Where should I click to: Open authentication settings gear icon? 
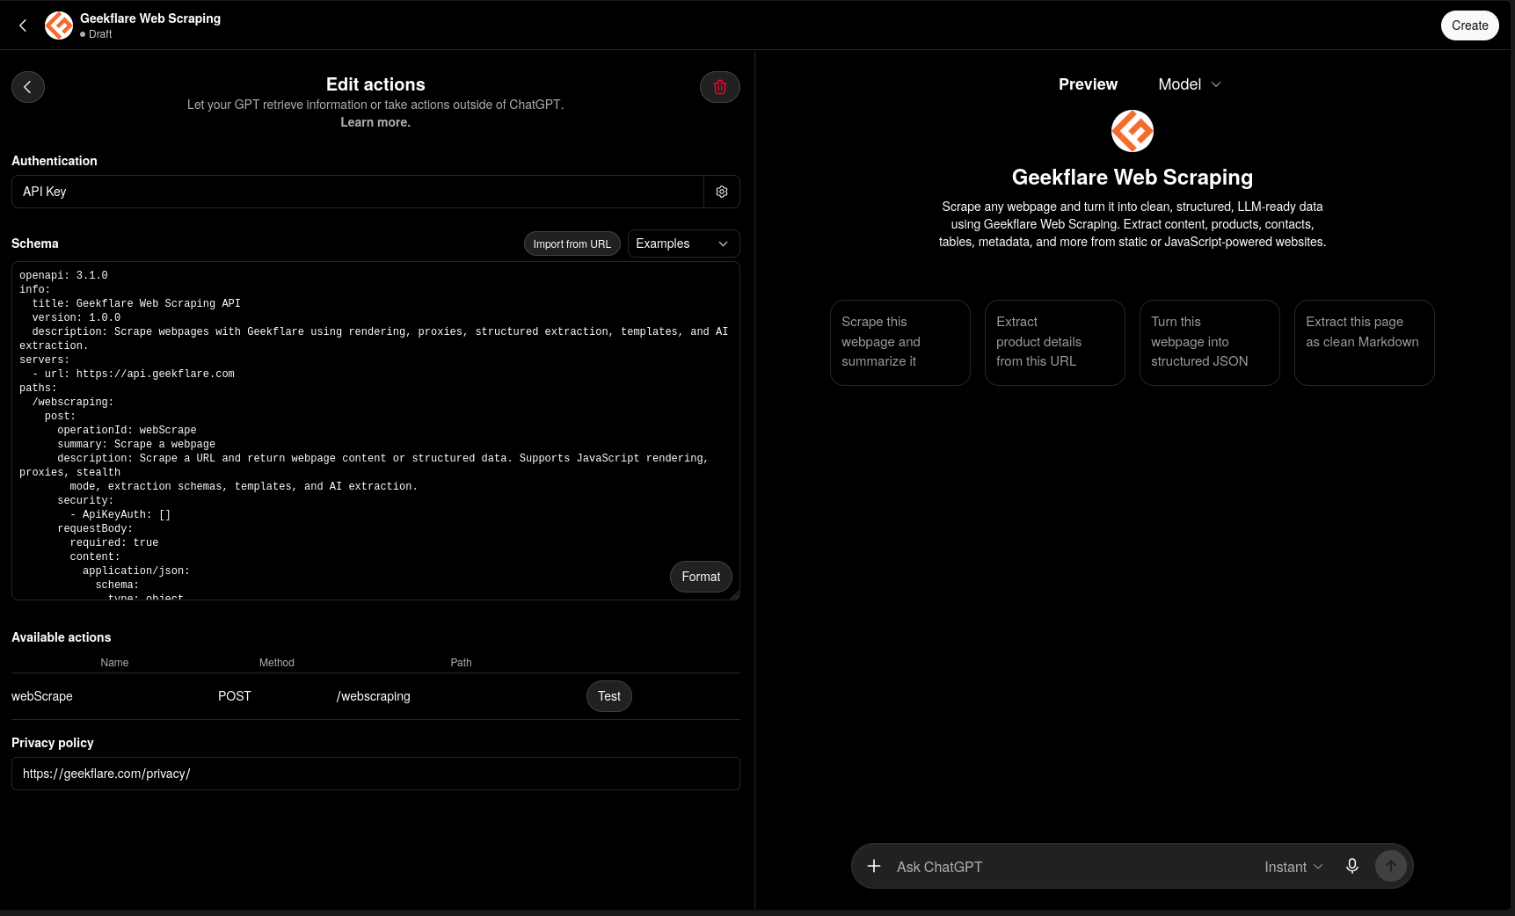[722, 192]
